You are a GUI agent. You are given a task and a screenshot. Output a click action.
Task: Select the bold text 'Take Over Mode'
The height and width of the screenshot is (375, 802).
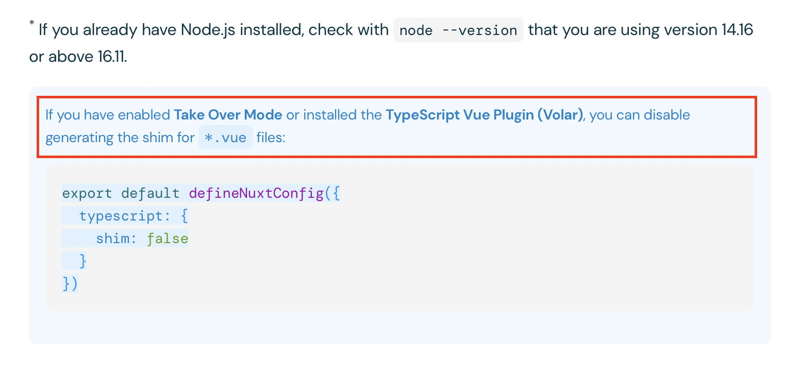click(228, 114)
